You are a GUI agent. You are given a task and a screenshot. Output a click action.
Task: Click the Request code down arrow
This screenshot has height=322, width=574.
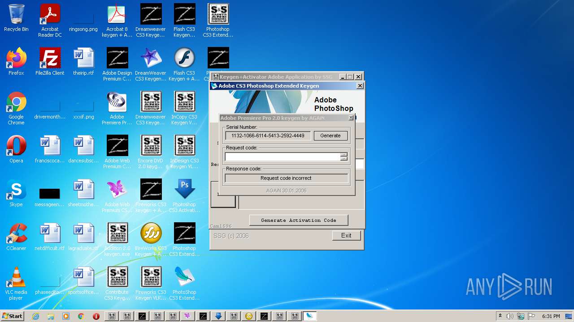click(344, 159)
